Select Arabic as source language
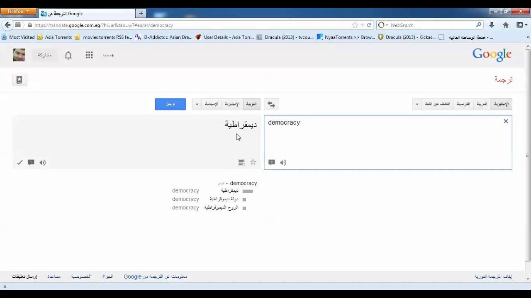The image size is (531, 298). pyautogui.click(x=482, y=104)
